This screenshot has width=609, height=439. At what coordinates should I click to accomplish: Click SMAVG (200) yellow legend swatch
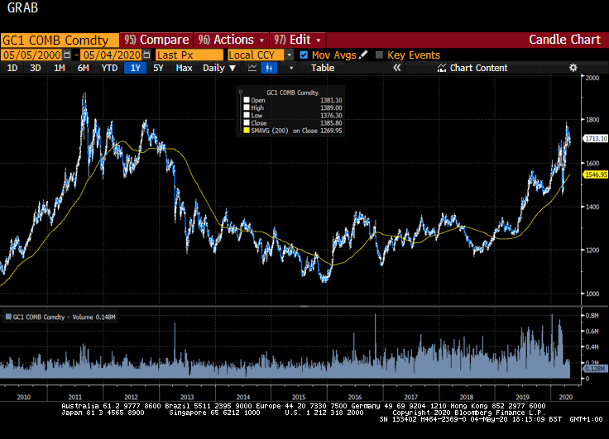247,131
